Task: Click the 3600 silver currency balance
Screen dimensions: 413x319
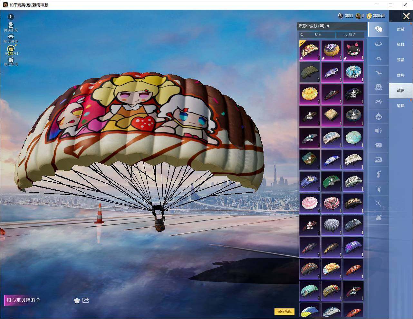Action: pyautogui.click(x=345, y=16)
